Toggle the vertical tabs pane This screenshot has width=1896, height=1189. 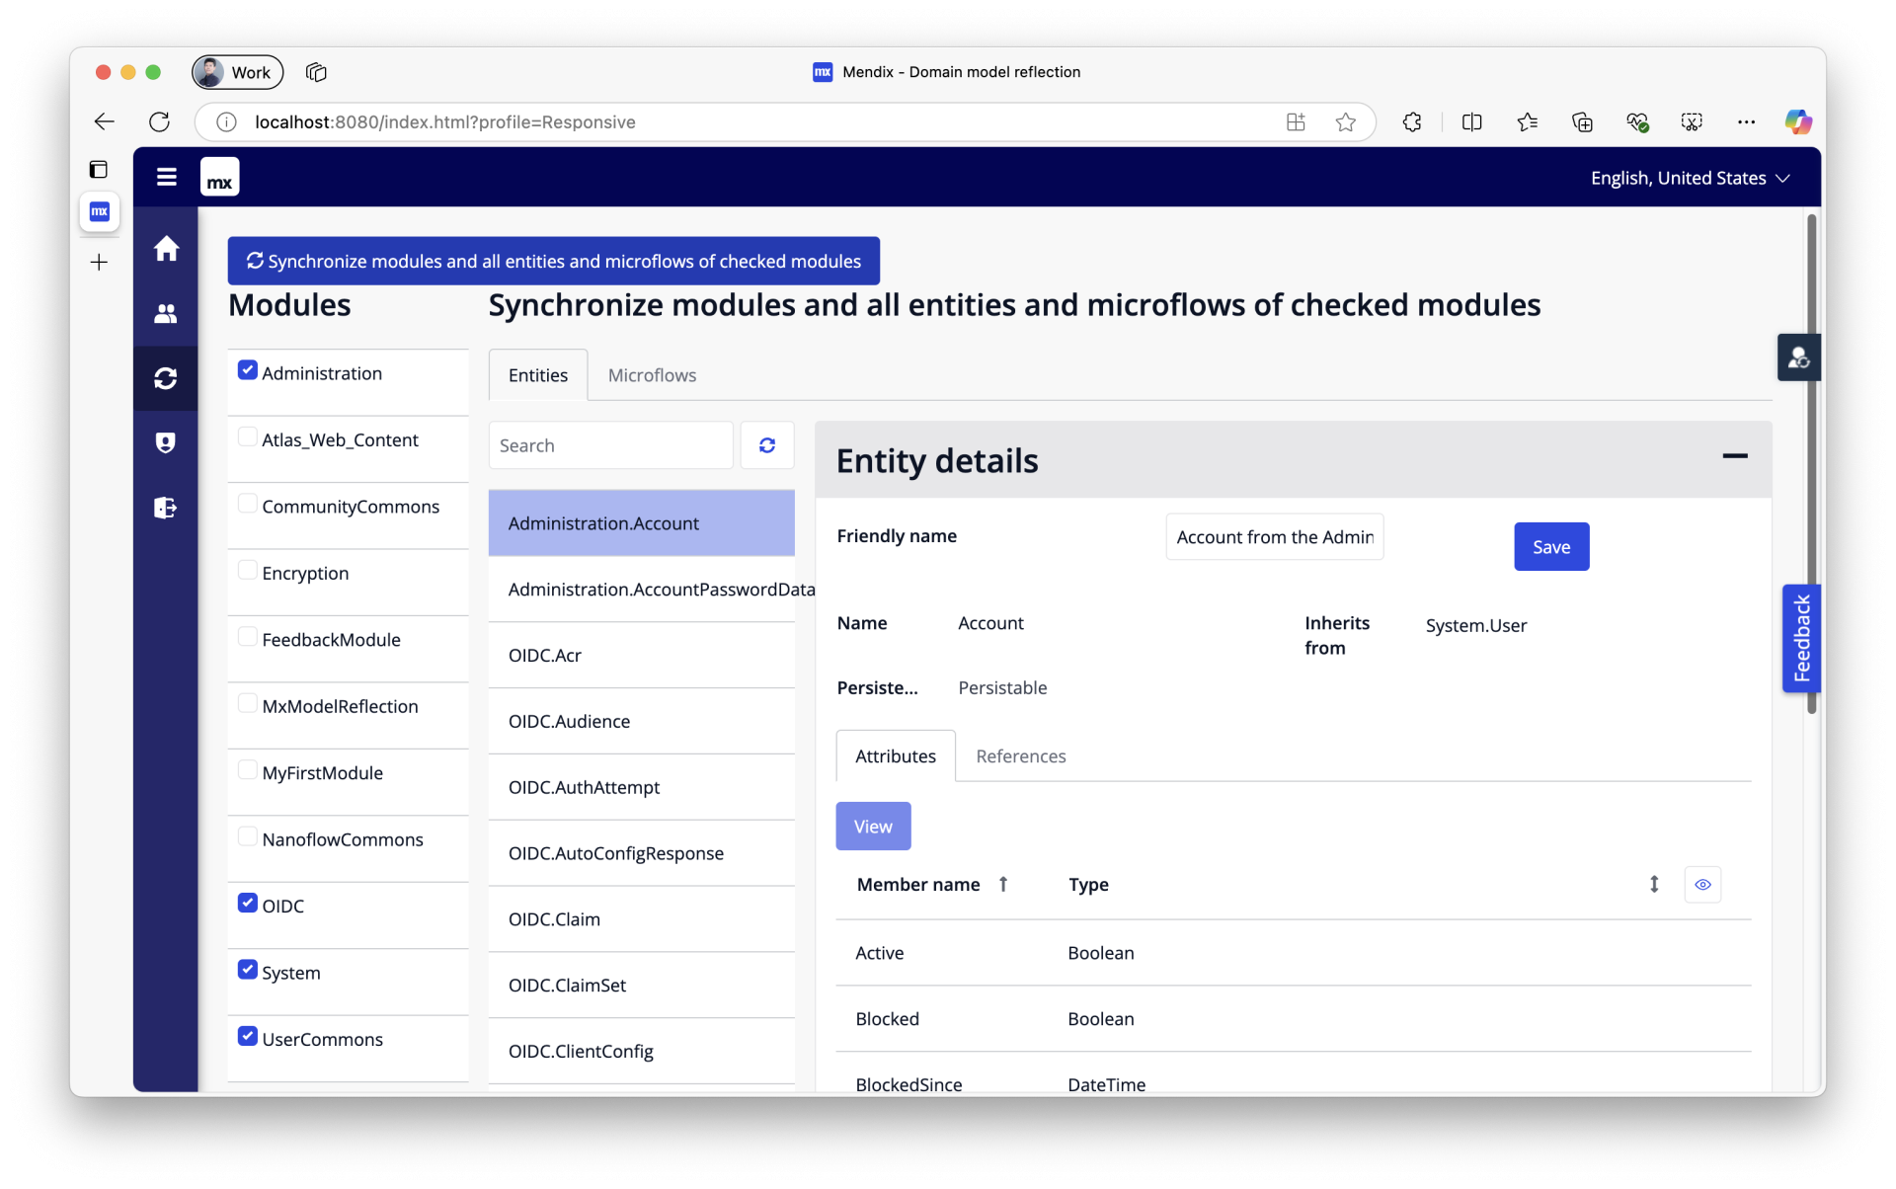[x=99, y=170]
